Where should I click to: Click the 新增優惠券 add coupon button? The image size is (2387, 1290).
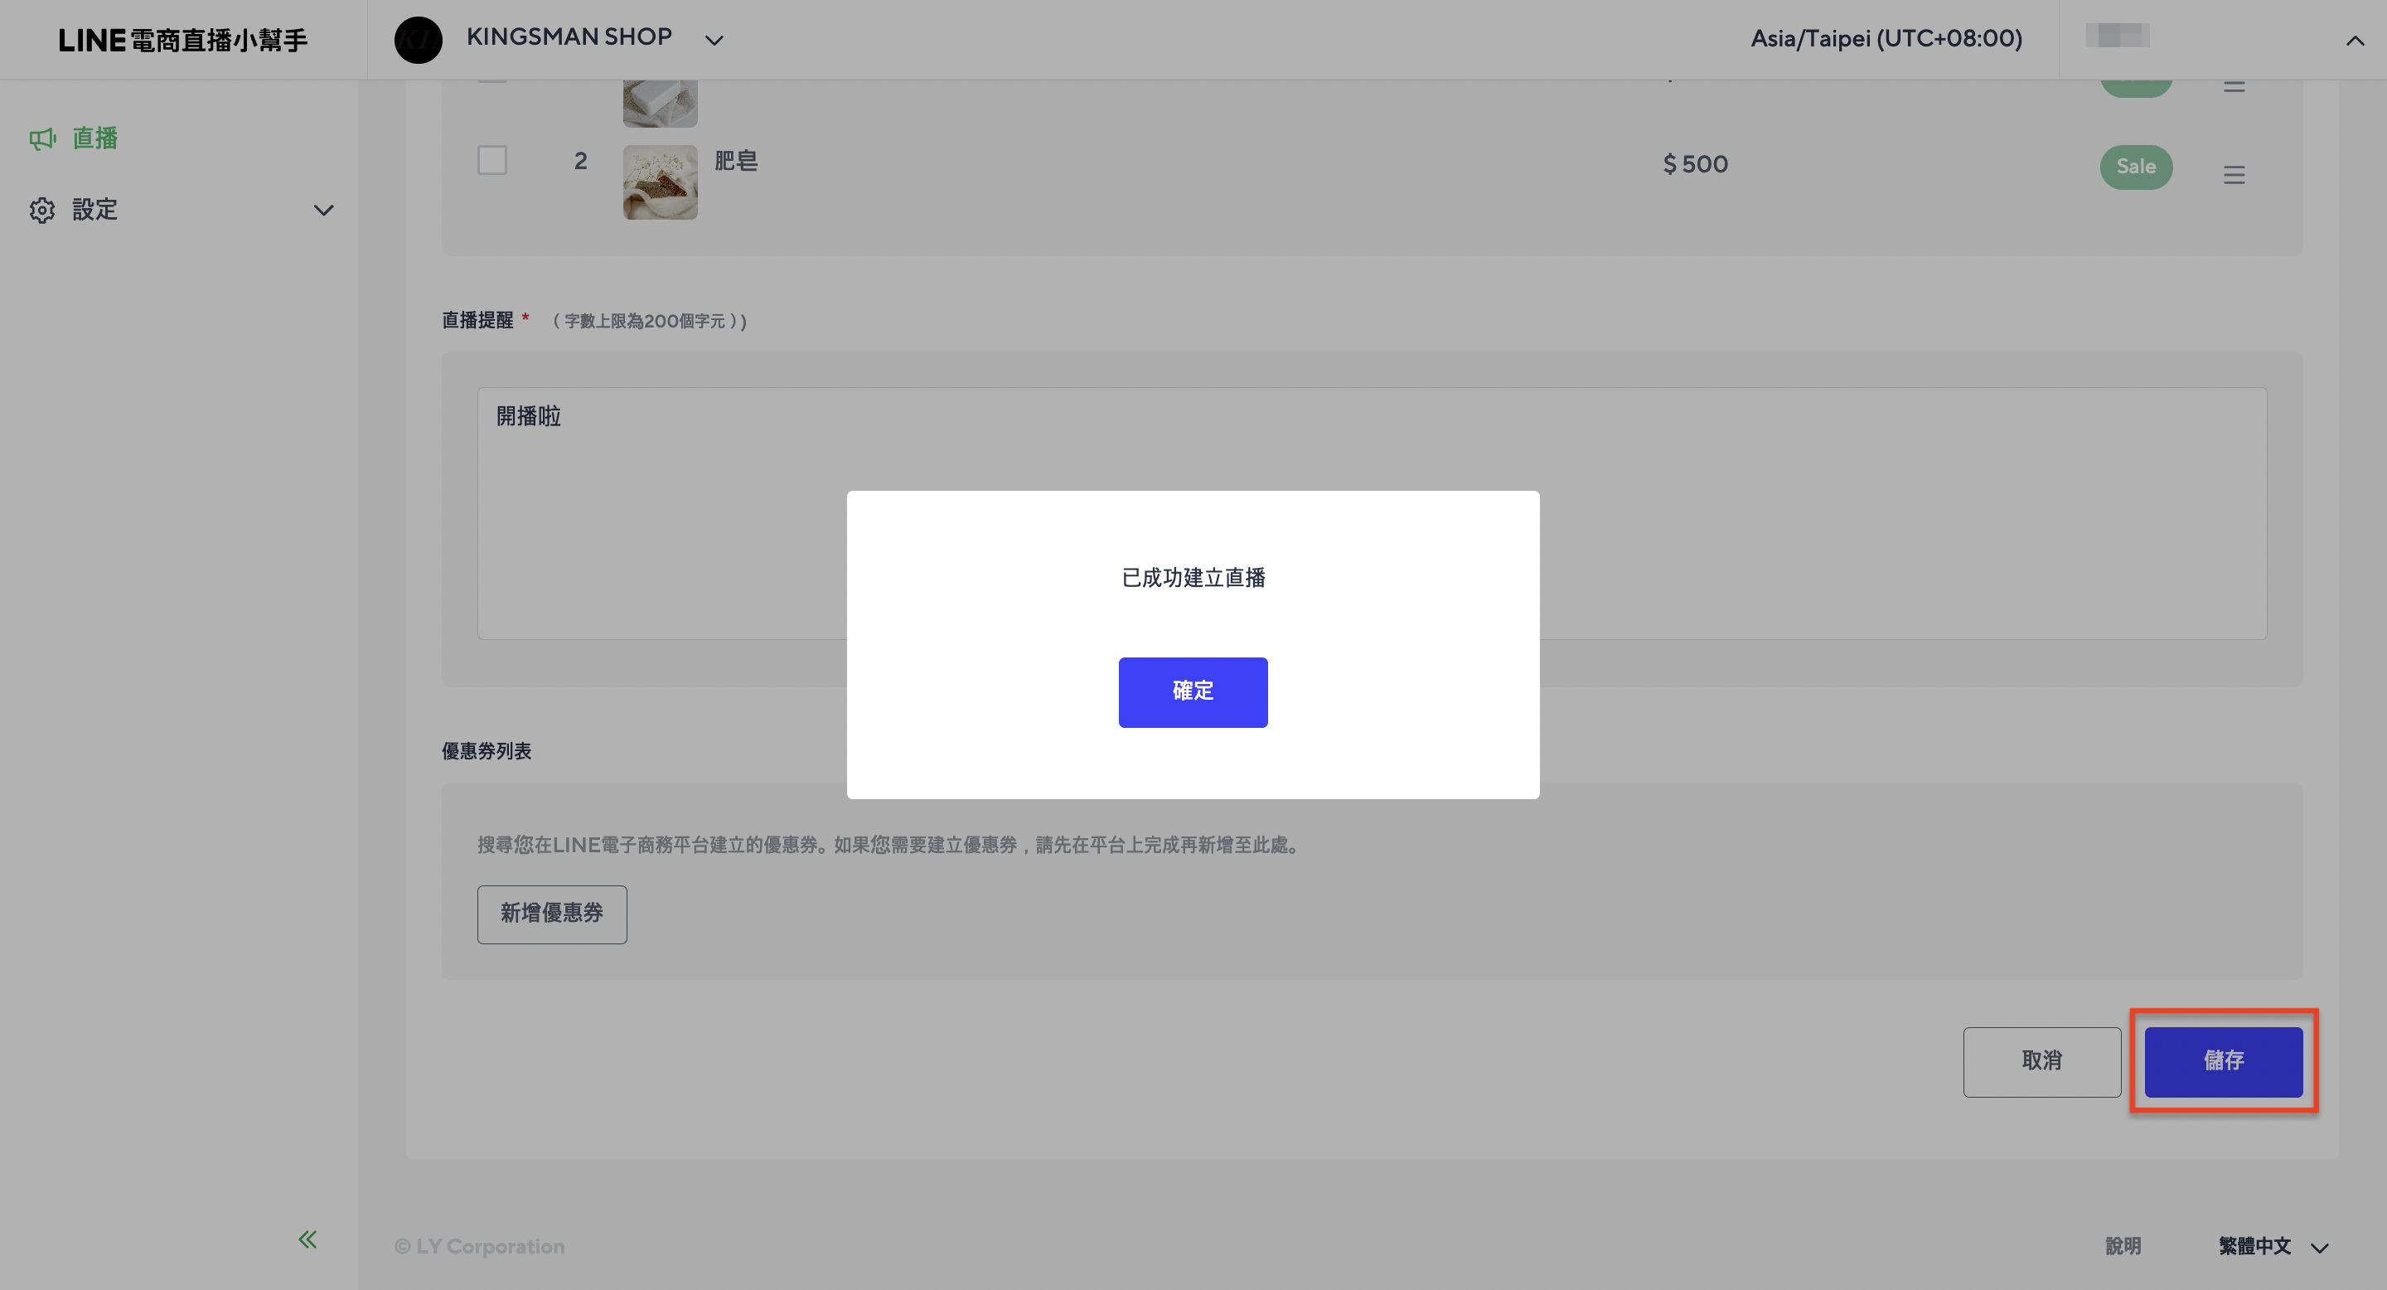coord(551,914)
